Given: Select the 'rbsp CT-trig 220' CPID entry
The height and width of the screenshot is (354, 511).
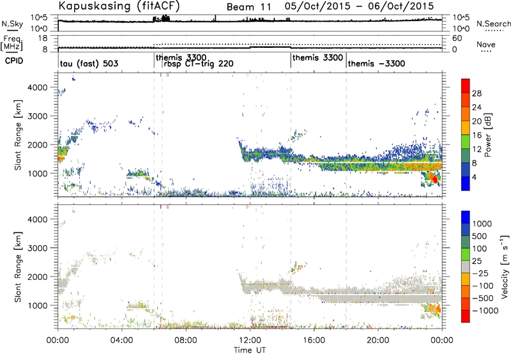Looking at the screenshot, I should pyautogui.click(x=199, y=63).
